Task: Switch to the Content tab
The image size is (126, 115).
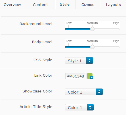Action: (x=40, y=5)
